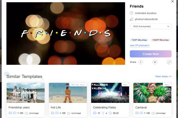Click the video icon under Hot Life
178x118 pixels.
57,113
